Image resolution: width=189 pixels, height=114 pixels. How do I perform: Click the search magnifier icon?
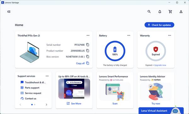tap(149, 12)
